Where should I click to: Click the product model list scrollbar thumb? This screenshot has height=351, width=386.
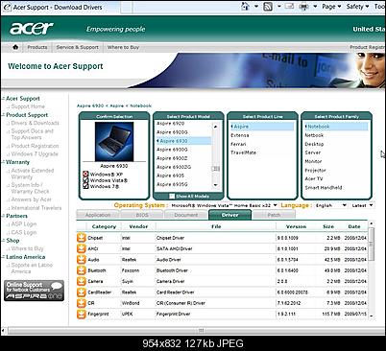(x=216, y=169)
